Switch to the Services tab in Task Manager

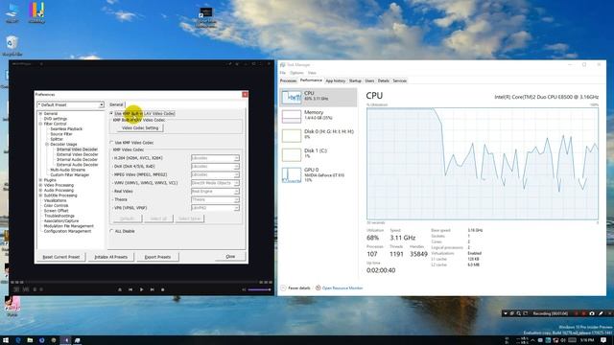[399, 80]
